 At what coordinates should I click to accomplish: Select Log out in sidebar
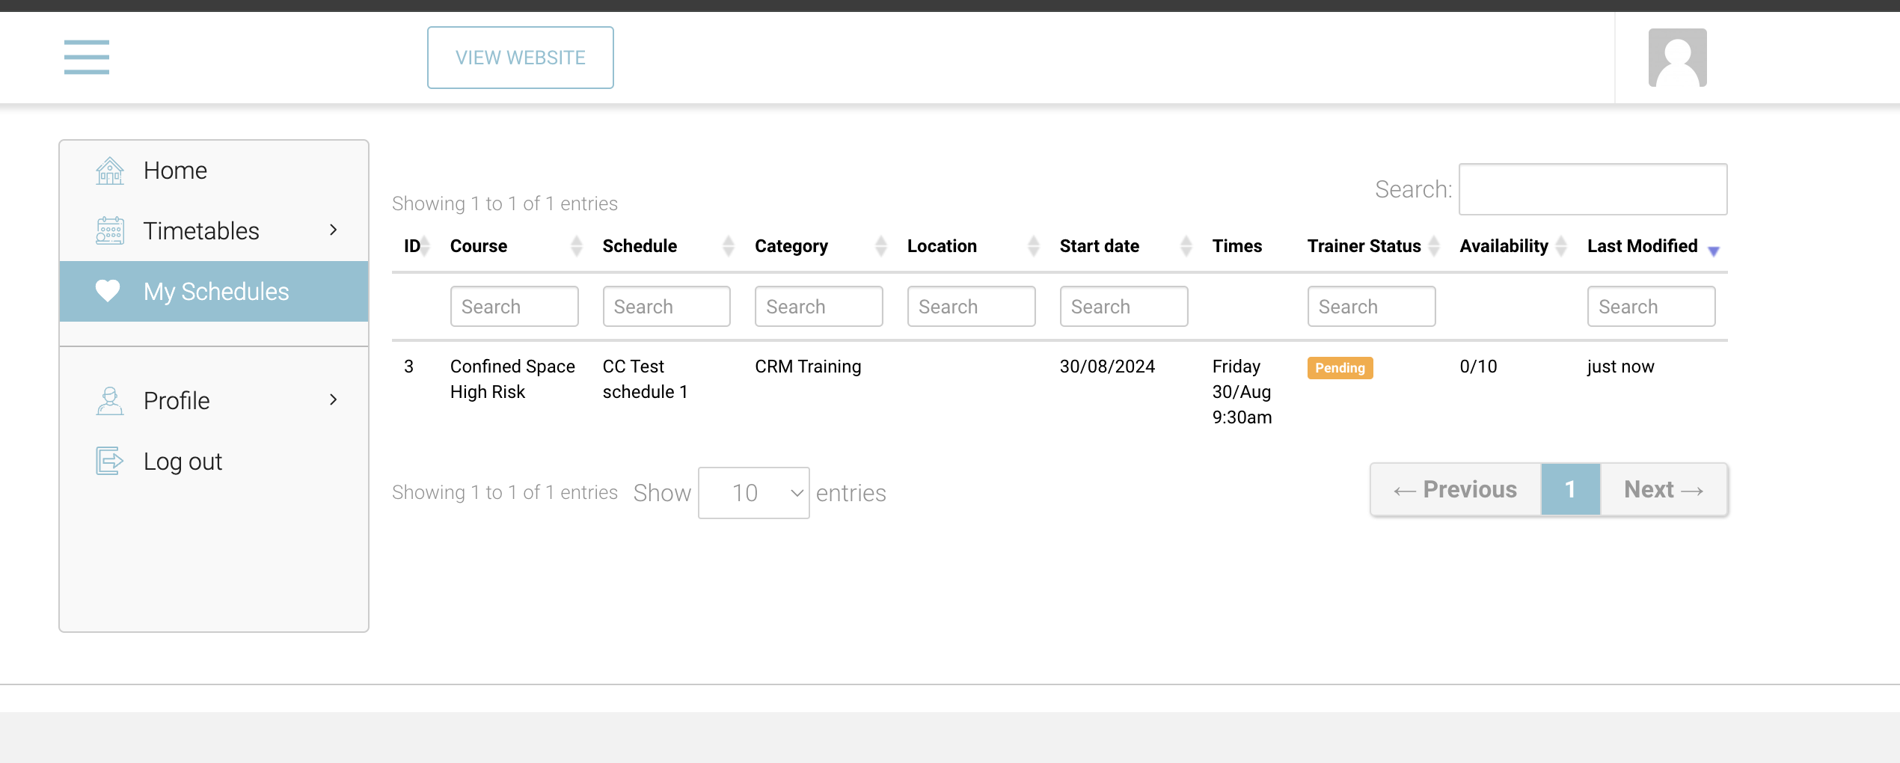pos(183,462)
